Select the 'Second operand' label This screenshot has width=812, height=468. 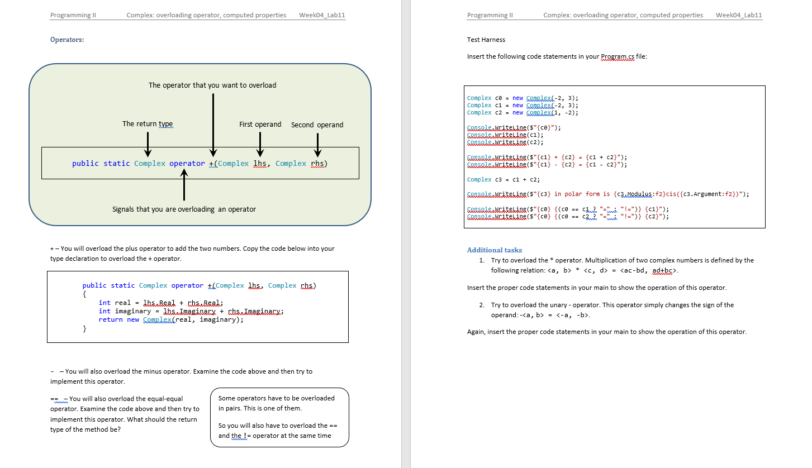[317, 125]
